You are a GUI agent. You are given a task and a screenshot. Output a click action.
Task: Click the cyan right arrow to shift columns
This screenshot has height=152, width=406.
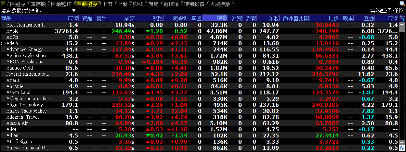point(402,20)
